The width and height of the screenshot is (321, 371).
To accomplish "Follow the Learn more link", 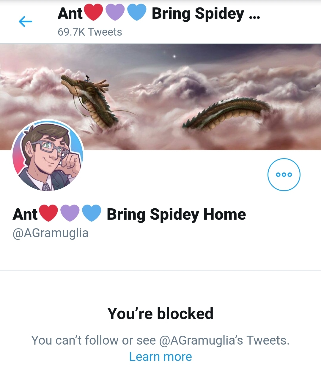I will click(160, 357).
